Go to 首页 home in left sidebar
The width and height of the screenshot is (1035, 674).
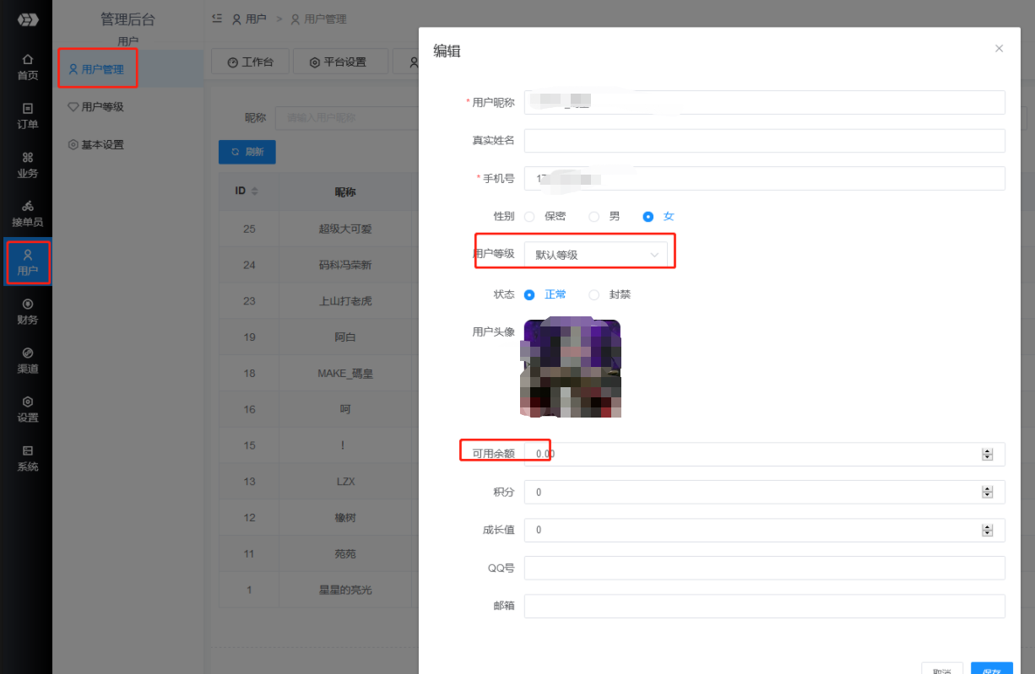click(x=27, y=67)
